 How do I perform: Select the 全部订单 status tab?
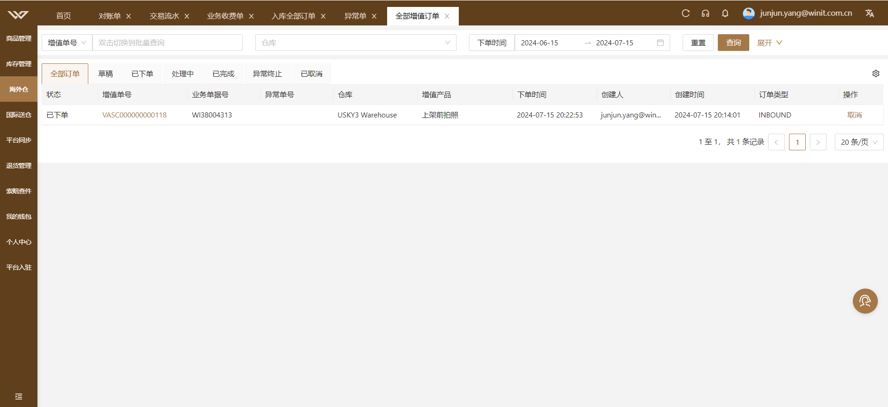pyautogui.click(x=65, y=74)
